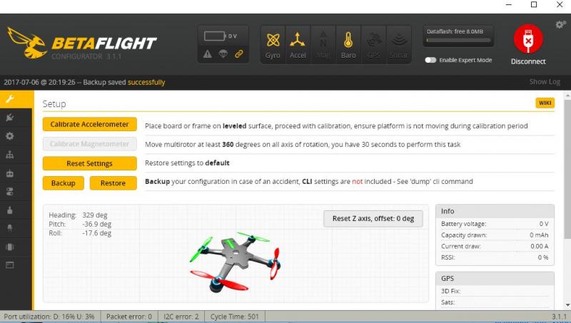Click the Mag sensor icon
The image size is (571, 323).
point(323,45)
